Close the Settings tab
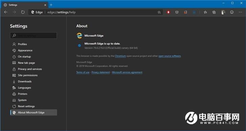This screenshot has width=246, height=131. 45,5
